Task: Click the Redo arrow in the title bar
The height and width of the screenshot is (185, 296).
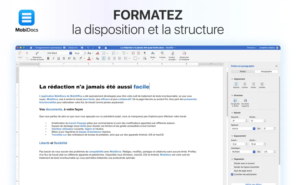Action: pyautogui.click(x=93, y=48)
